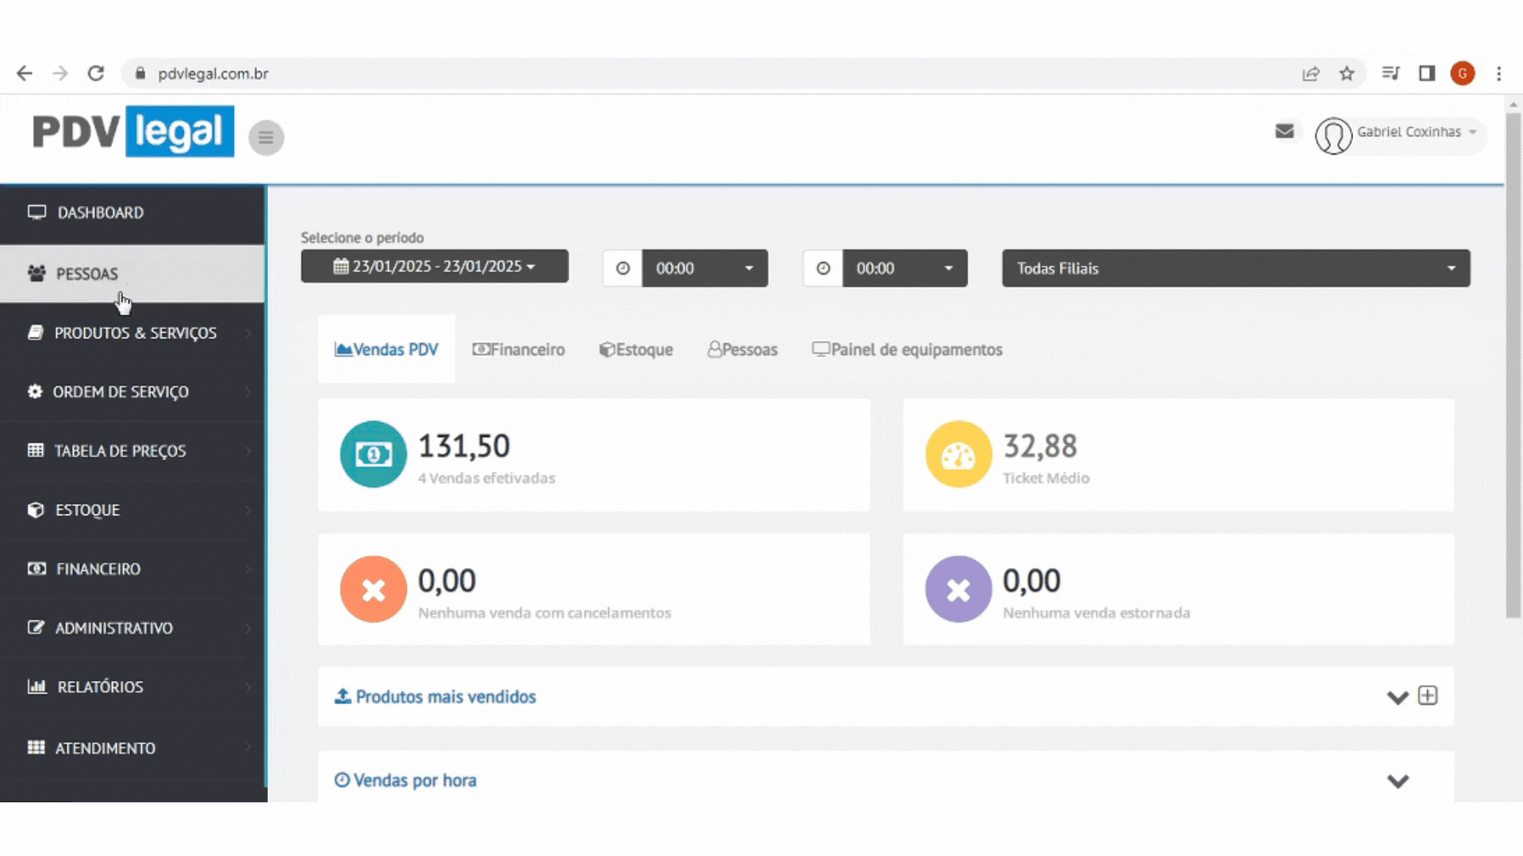Bookmark the page with the star icon
1523x856 pixels.
pos(1347,74)
